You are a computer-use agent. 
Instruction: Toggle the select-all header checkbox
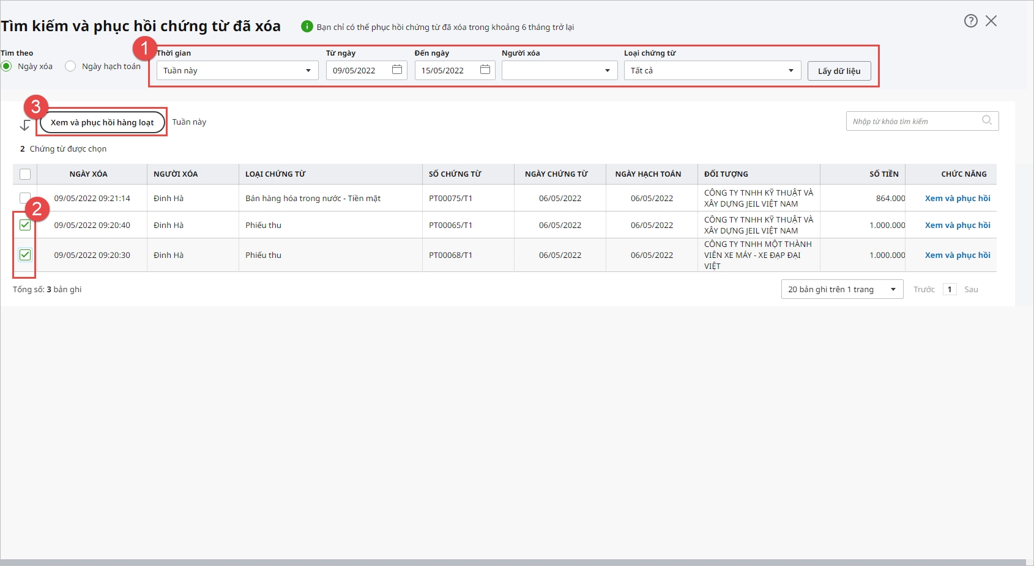click(25, 174)
